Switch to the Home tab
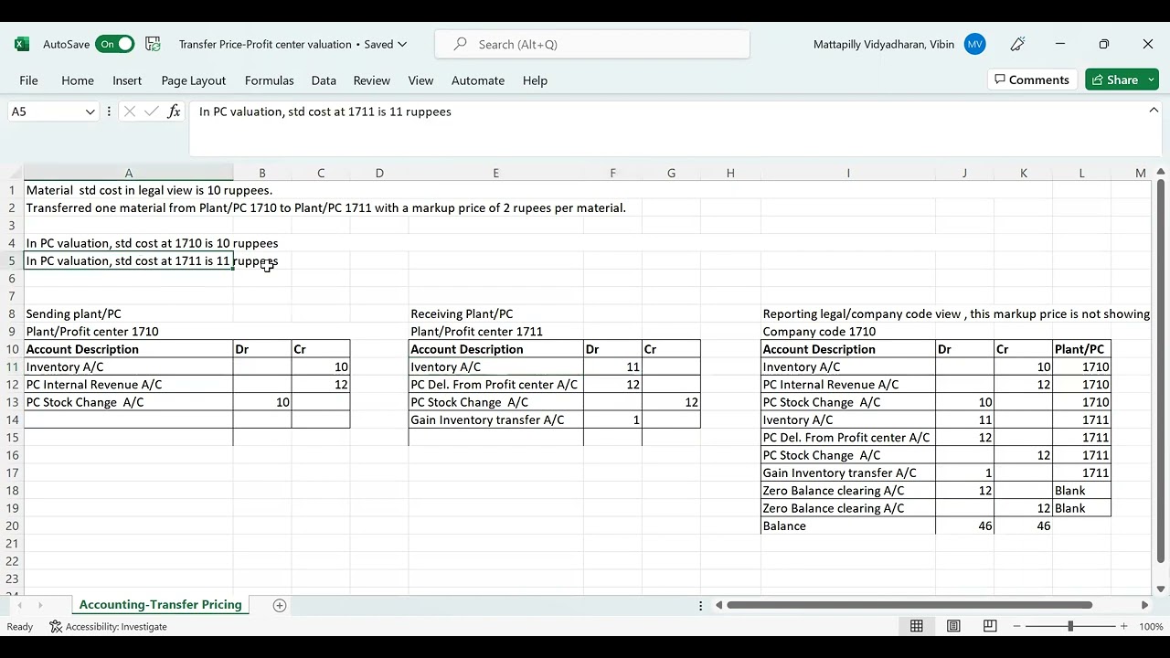 tap(78, 80)
